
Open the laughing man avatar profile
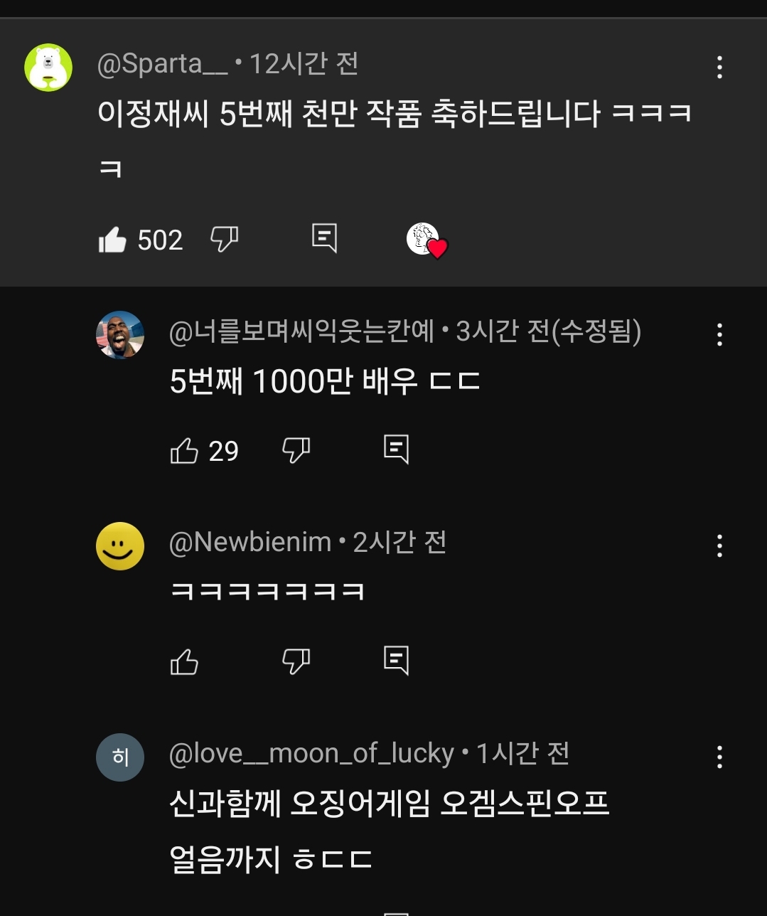pyautogui.click(x=120, y=334)
